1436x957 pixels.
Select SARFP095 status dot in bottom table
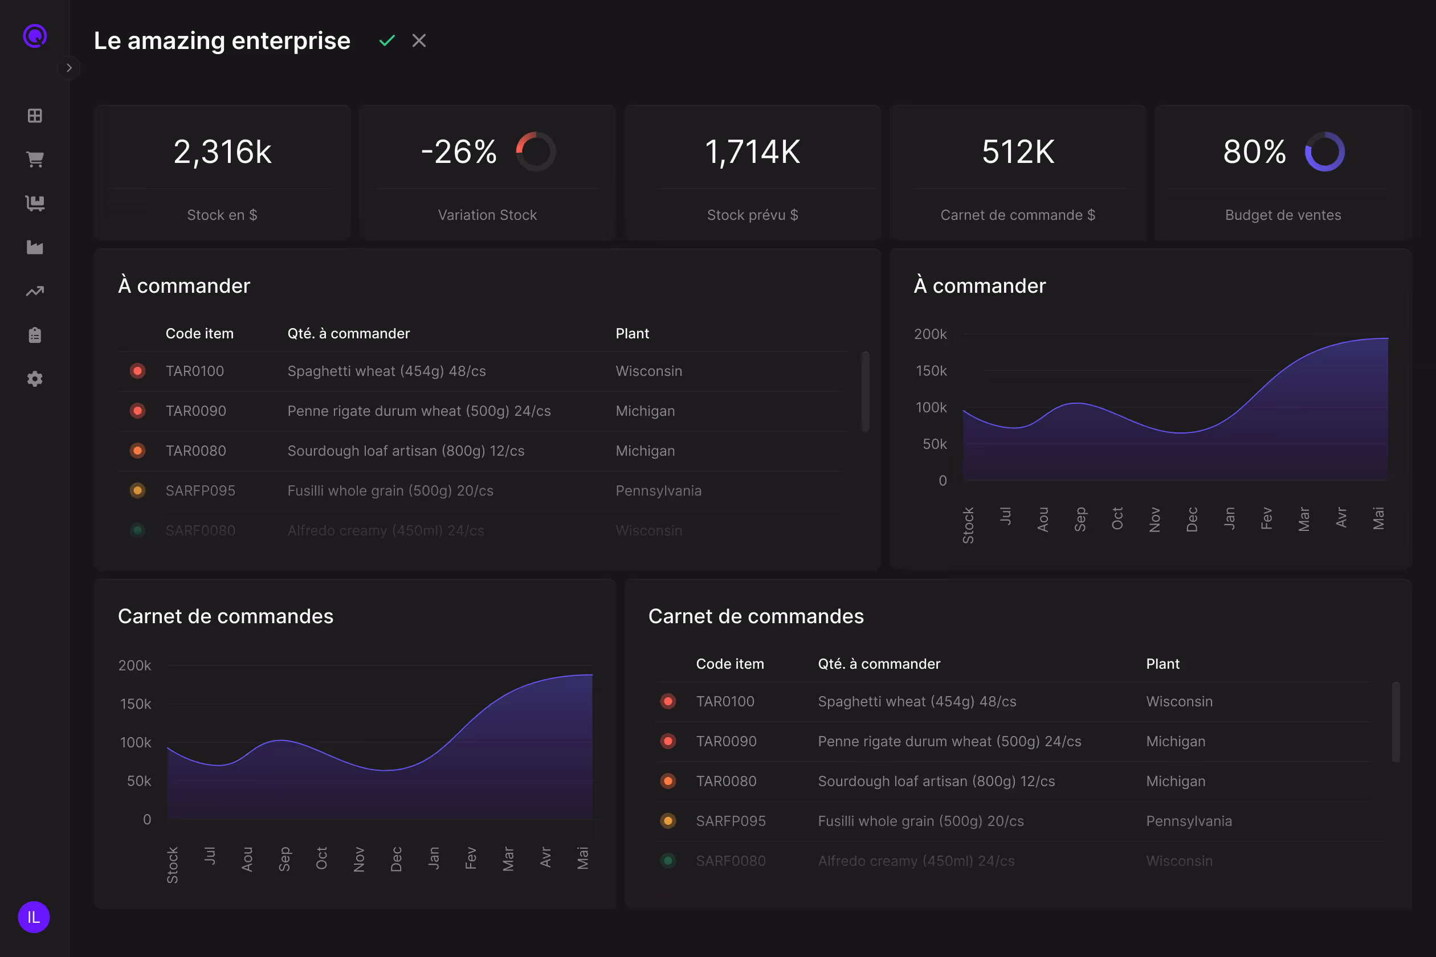[x=668, y=821]
